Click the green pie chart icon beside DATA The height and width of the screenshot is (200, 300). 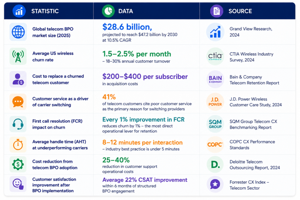pos(108,11)
